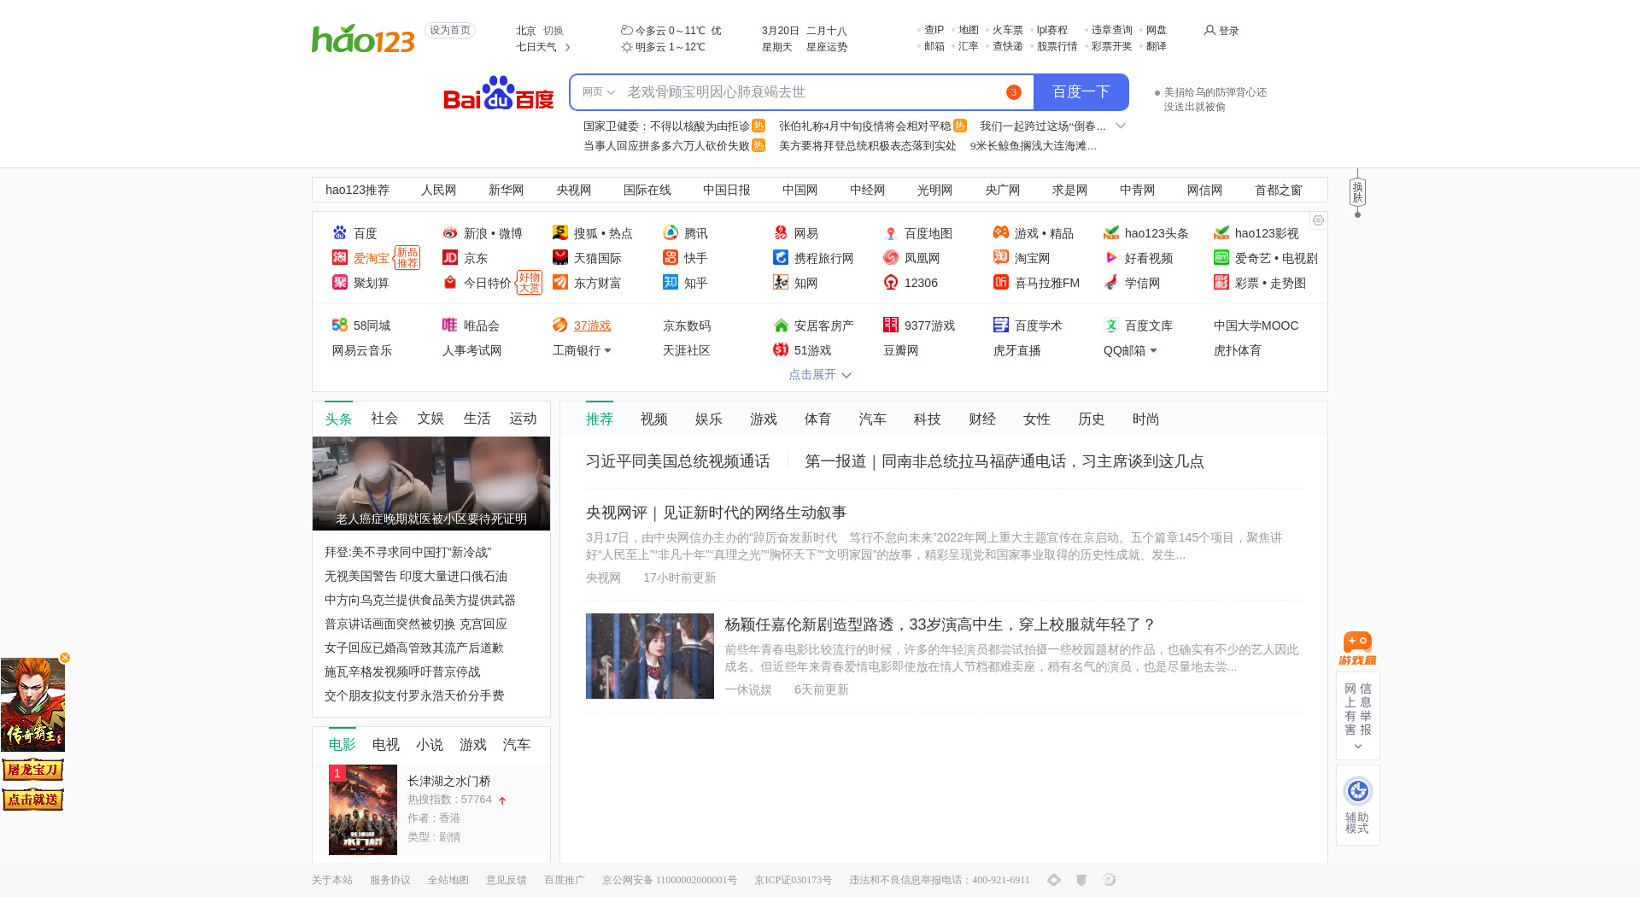Screen dimensions: 1640x897
Task: Open the 58同城 icon link
Action: 340,325
